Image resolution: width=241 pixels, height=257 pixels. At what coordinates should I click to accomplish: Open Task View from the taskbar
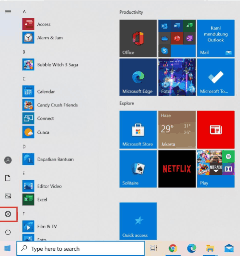[154, 248]
